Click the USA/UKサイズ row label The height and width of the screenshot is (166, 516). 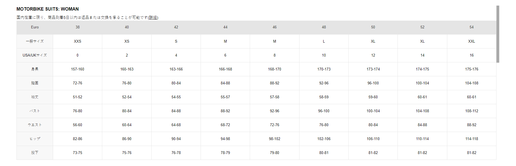coord(35,55)
